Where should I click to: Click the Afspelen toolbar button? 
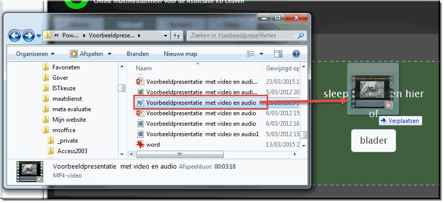86,54
